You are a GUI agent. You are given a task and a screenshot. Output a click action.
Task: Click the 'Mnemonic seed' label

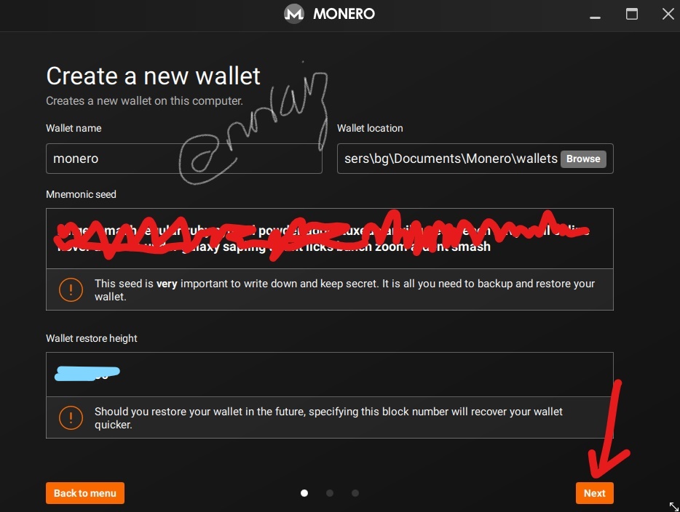81,194
